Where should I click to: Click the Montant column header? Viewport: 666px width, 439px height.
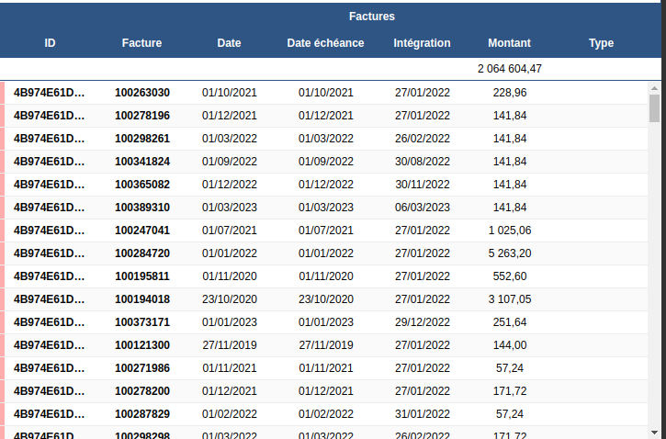pos(509,43)
